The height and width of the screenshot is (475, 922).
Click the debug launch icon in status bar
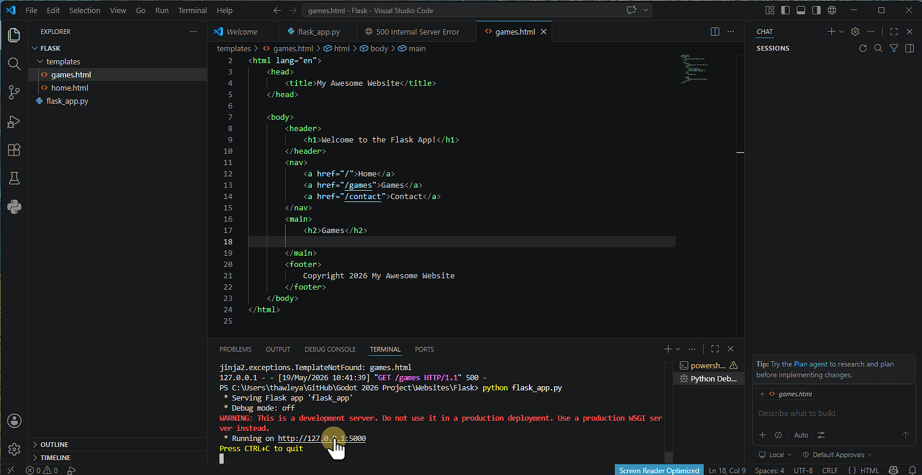(72, 470)
